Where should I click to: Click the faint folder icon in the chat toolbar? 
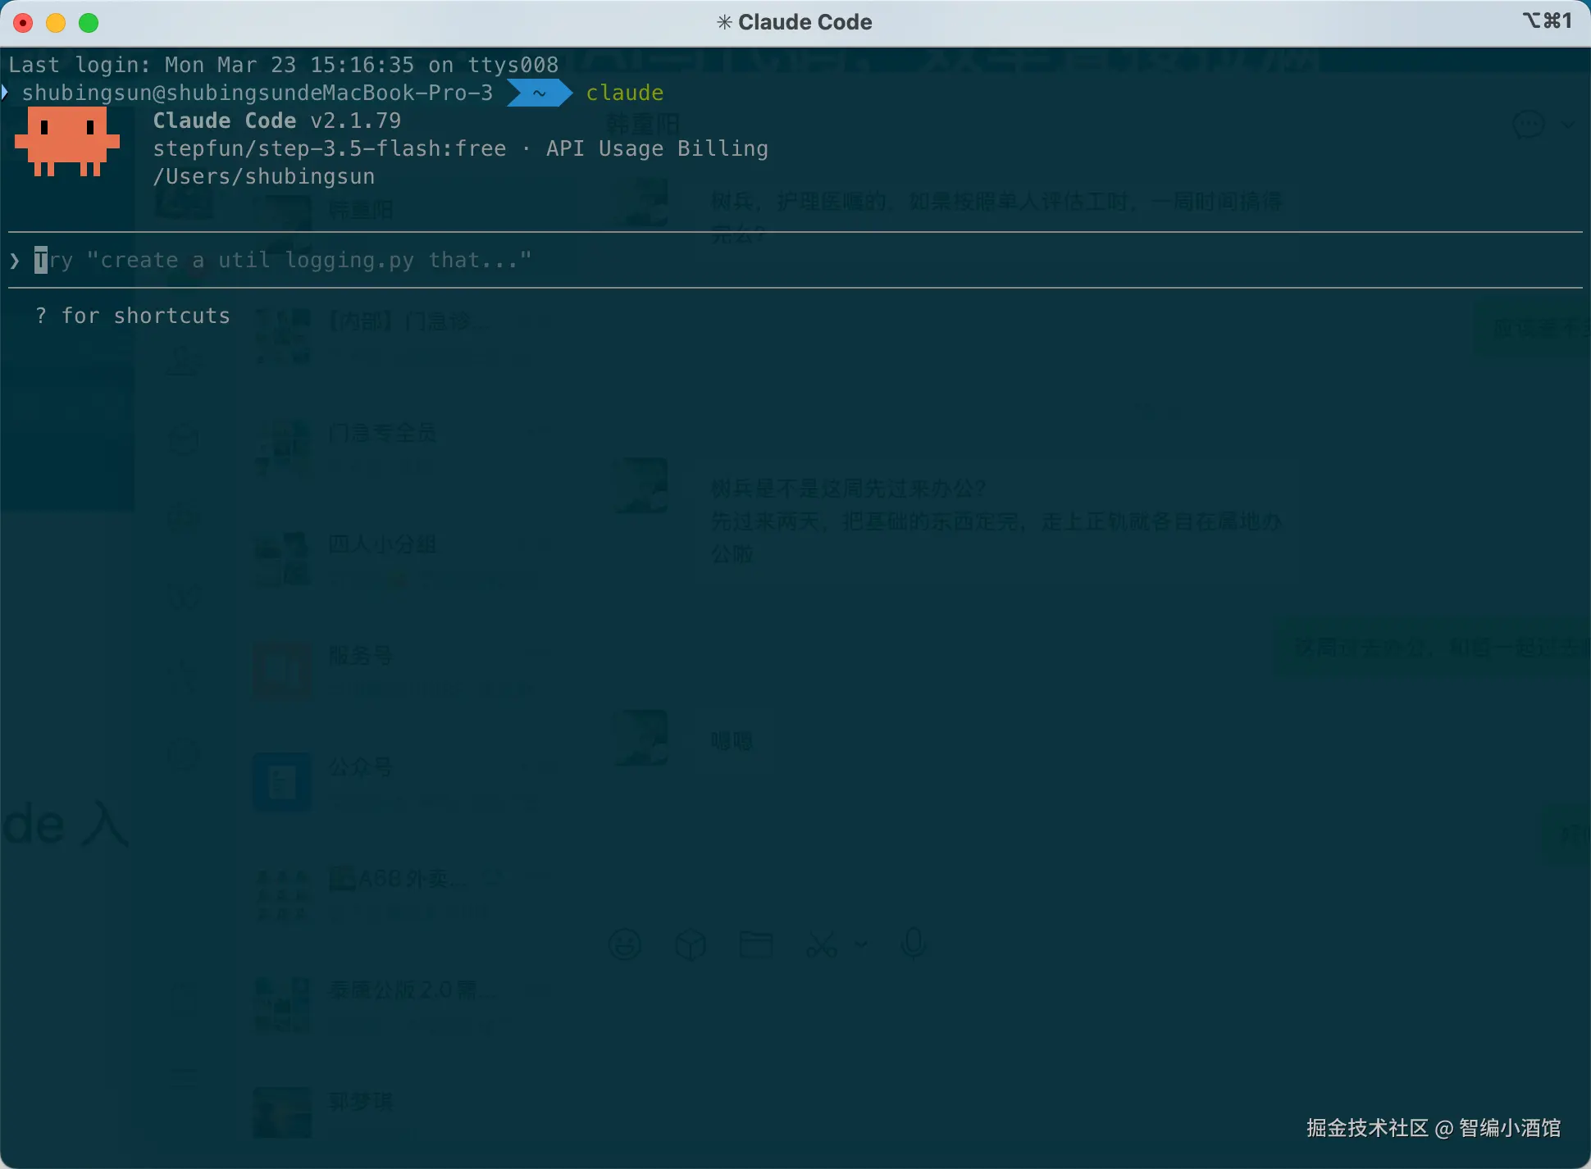(755, 944)
